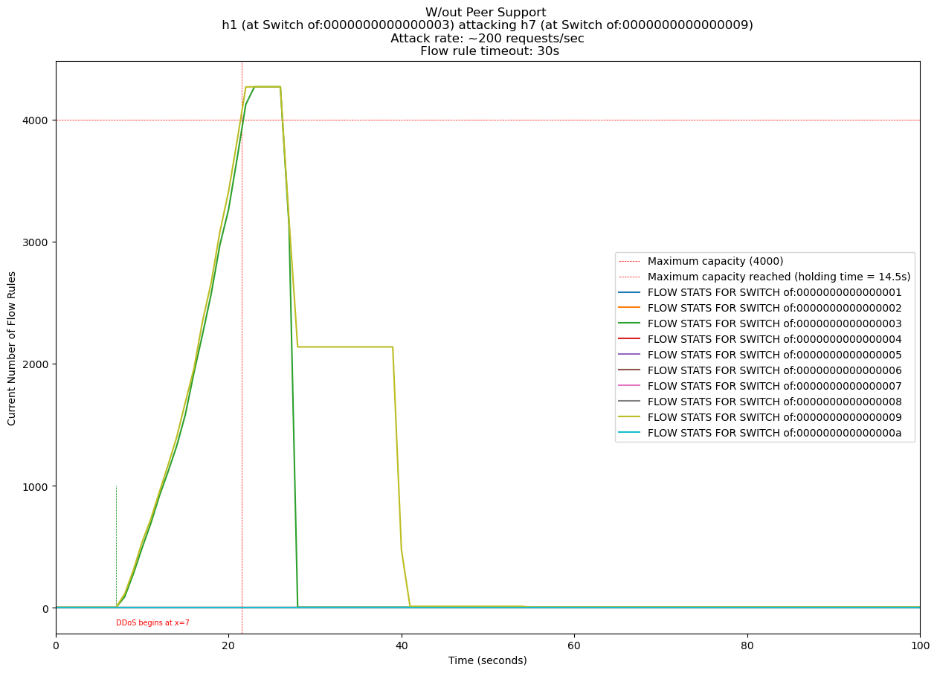Click legend label for switch of:0000000000000007
The width and height of the screenshot is (937, 673).
774,386
